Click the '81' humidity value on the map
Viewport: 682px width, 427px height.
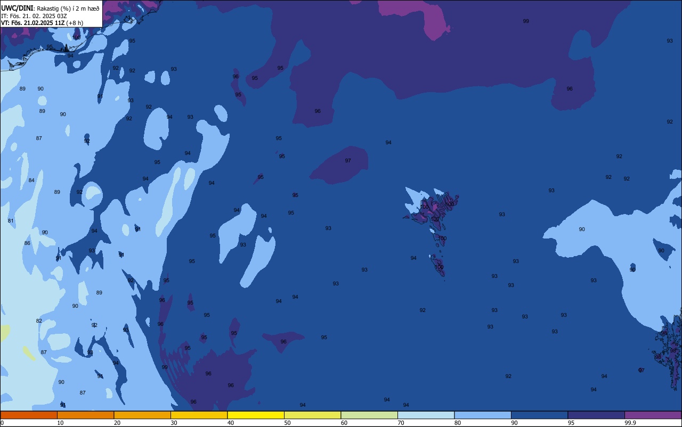[11, 221]
